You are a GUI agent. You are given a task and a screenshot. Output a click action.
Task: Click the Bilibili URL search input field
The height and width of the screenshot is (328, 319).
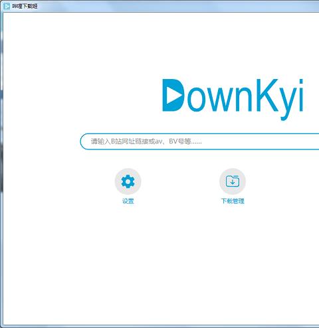click(199, 141)
